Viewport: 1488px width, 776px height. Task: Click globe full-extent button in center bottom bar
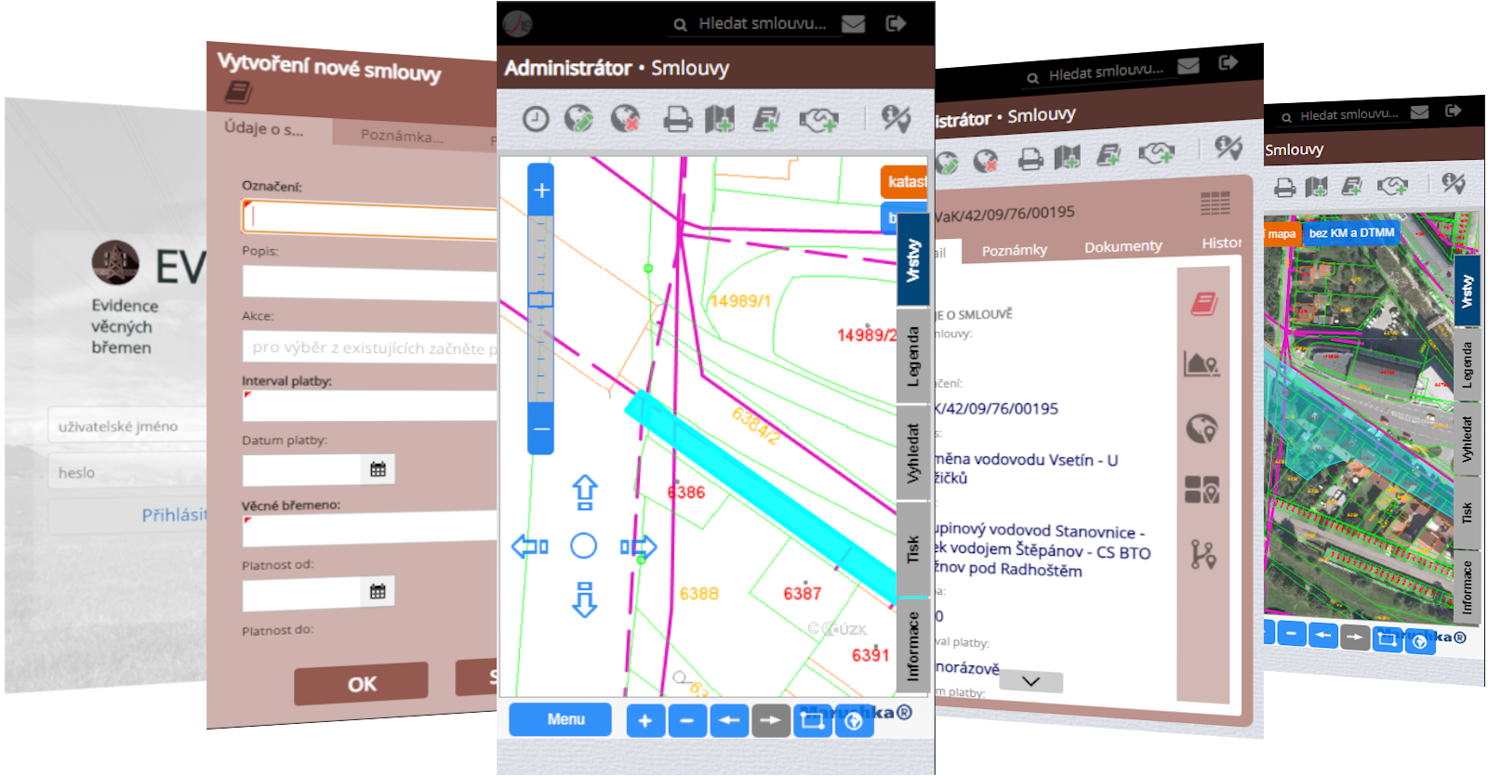(855, 720)
